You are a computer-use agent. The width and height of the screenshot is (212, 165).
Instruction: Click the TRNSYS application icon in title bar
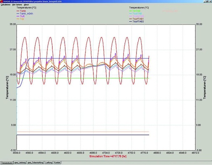pyautogui.click(x=1, y=1)
